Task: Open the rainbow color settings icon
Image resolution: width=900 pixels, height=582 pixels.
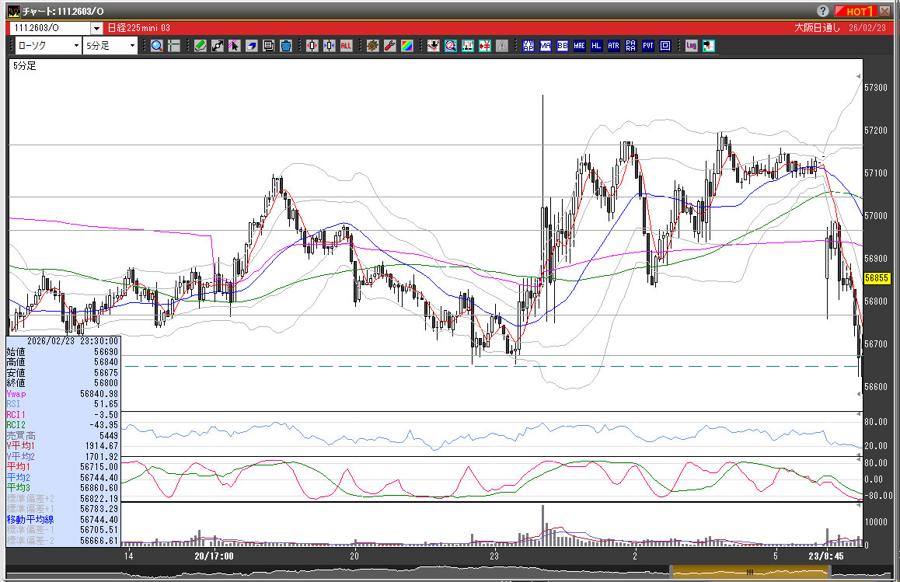Action: point(406,46)
